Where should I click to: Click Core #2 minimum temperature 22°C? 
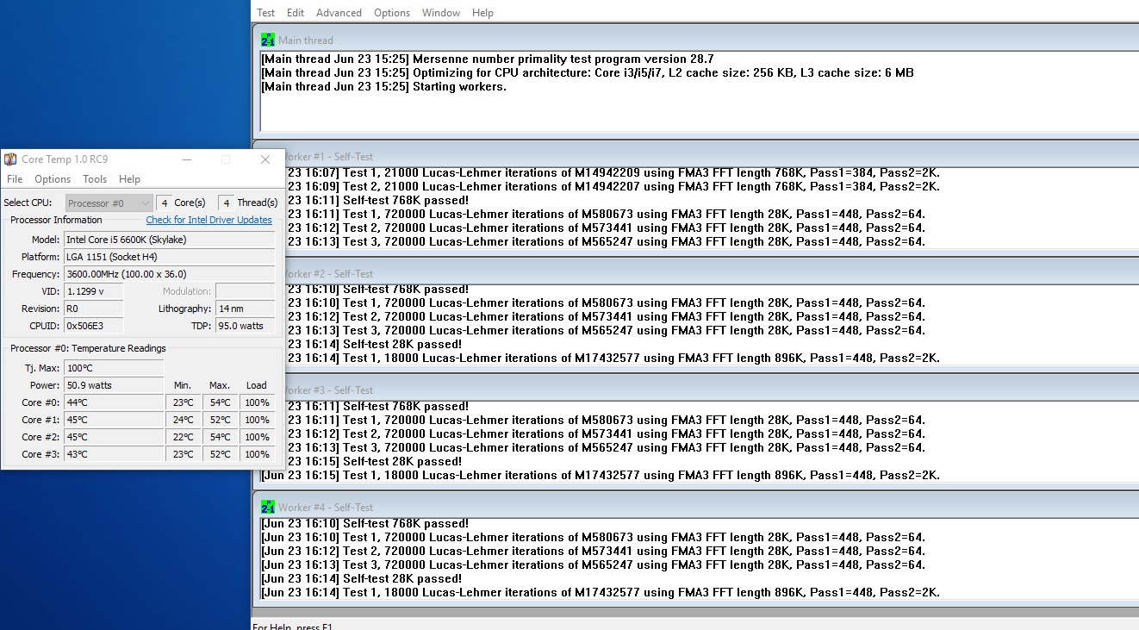tap(183, 437)
